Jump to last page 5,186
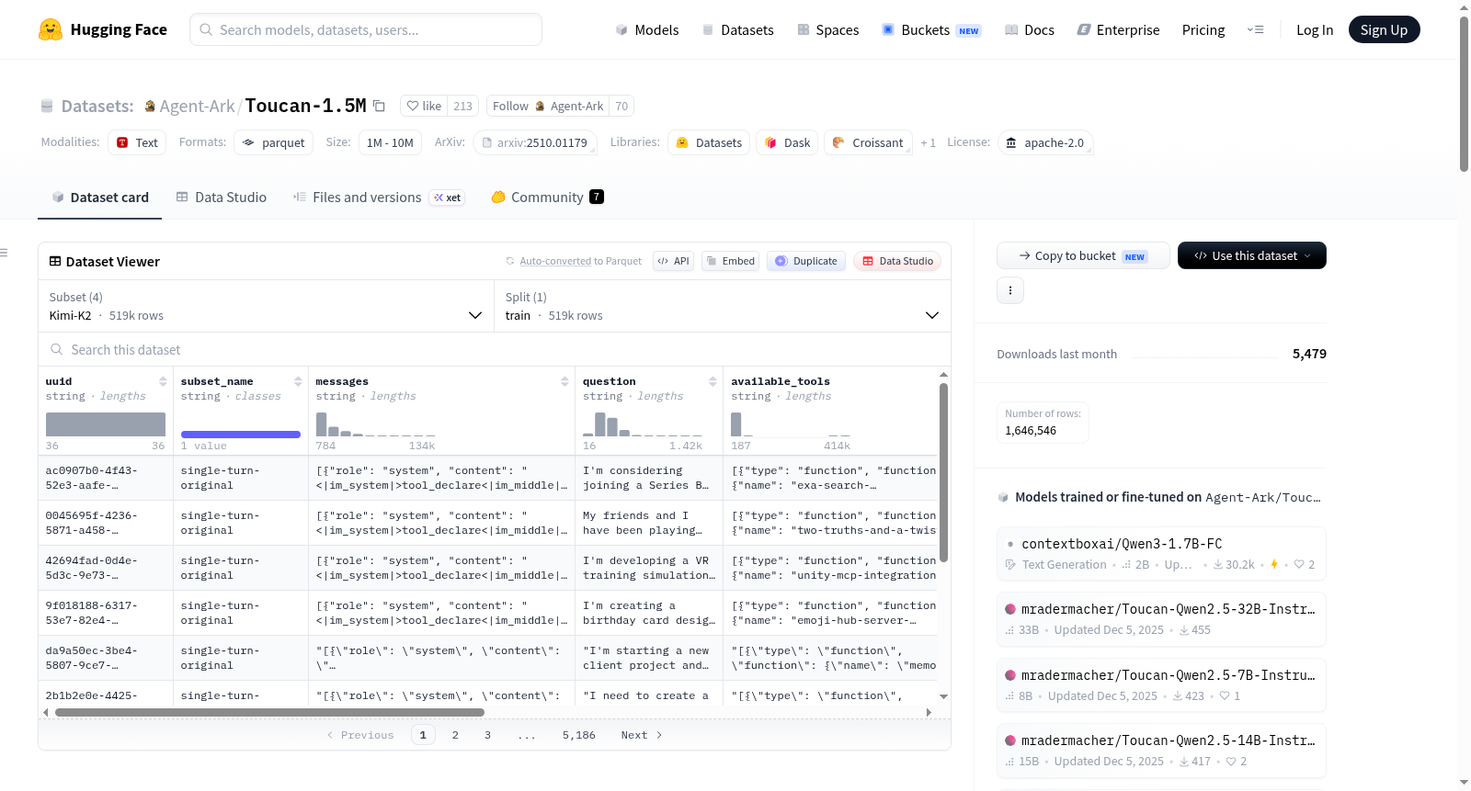Image resolution: width=1471 pixels, height=791 pixels. (579, 735)
